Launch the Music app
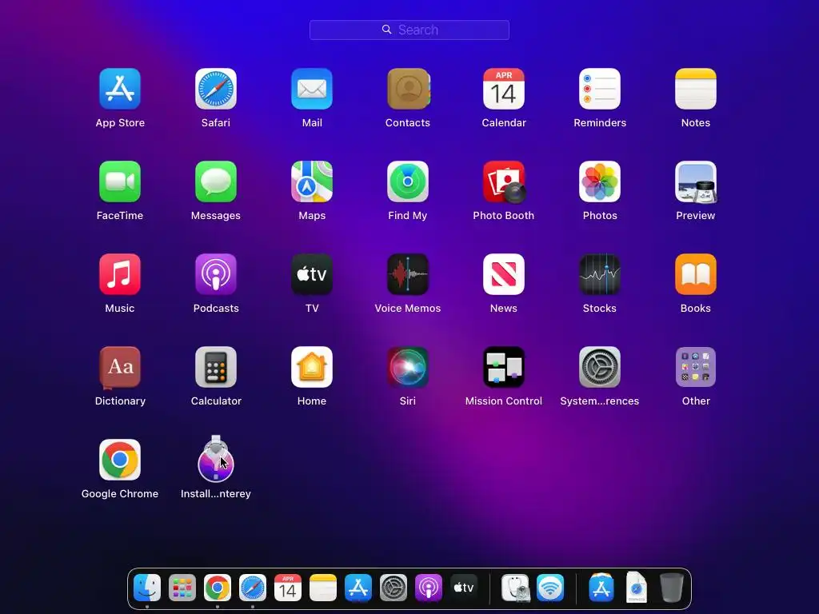Viewport: 819px width, 614px height. point(120,275)
